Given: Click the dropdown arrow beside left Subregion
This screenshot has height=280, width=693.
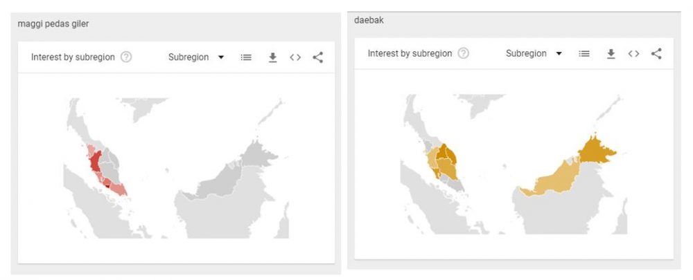Looking at the screenshot, I should 221,57.
